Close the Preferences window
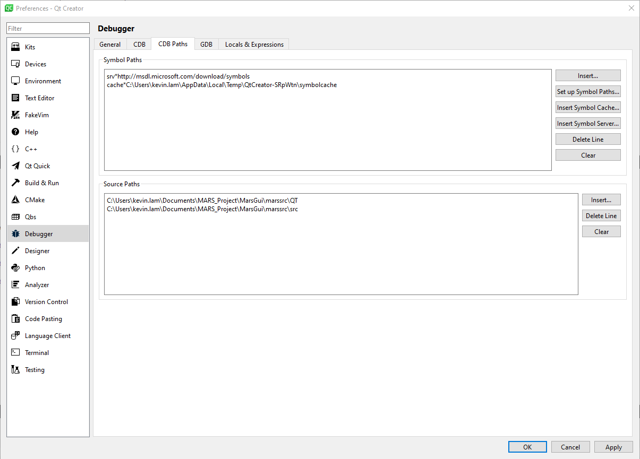The image size is (640, 459). 631,8
